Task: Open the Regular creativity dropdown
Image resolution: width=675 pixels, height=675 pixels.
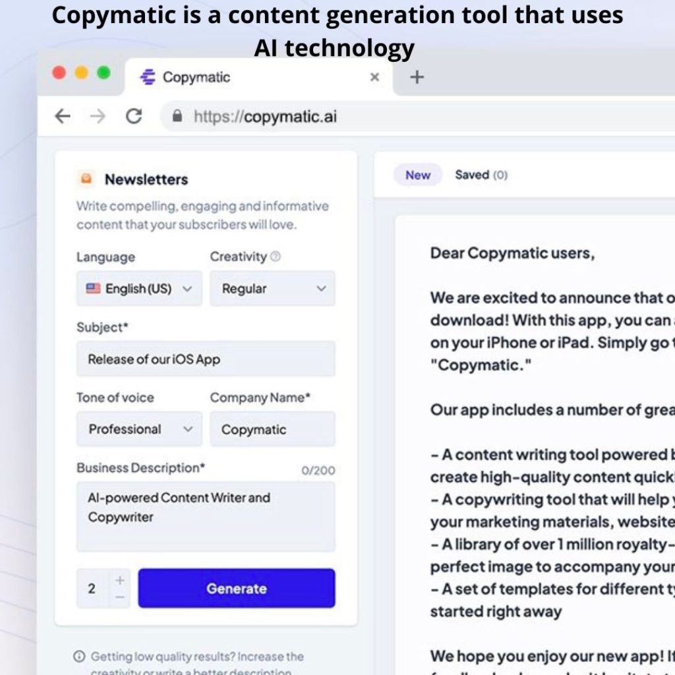Action: [x=272, y=289]
